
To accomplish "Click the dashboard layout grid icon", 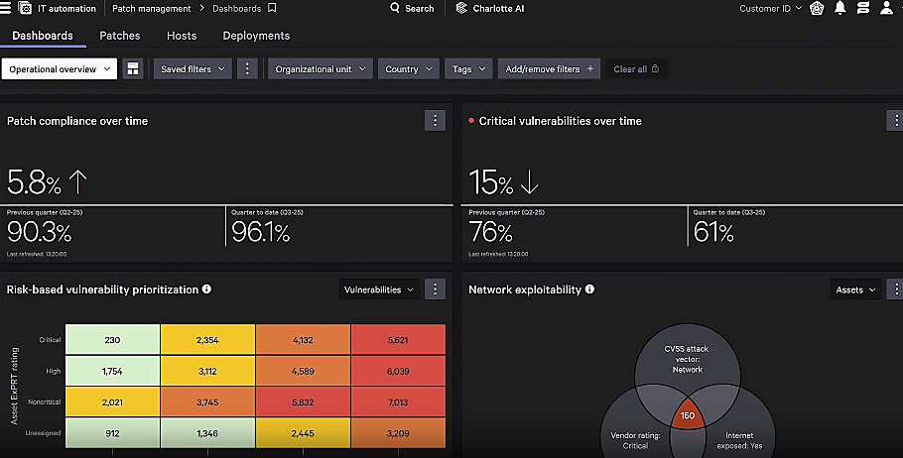I will pyautogui.click(x=133, y=69).
